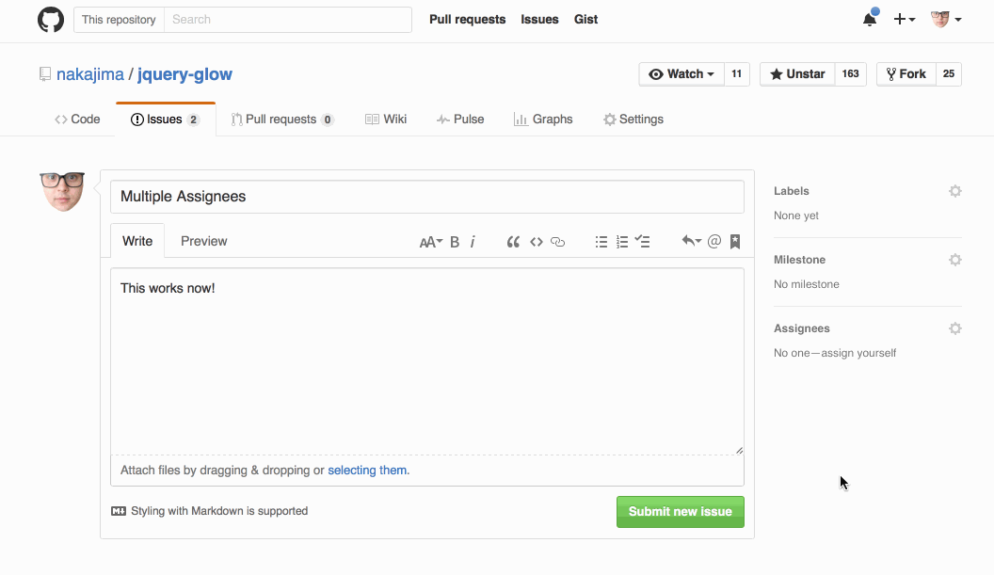Insert a bulleted list
Image resolution: width=994 pixels, height=575 pixels.
coord(601,242)
